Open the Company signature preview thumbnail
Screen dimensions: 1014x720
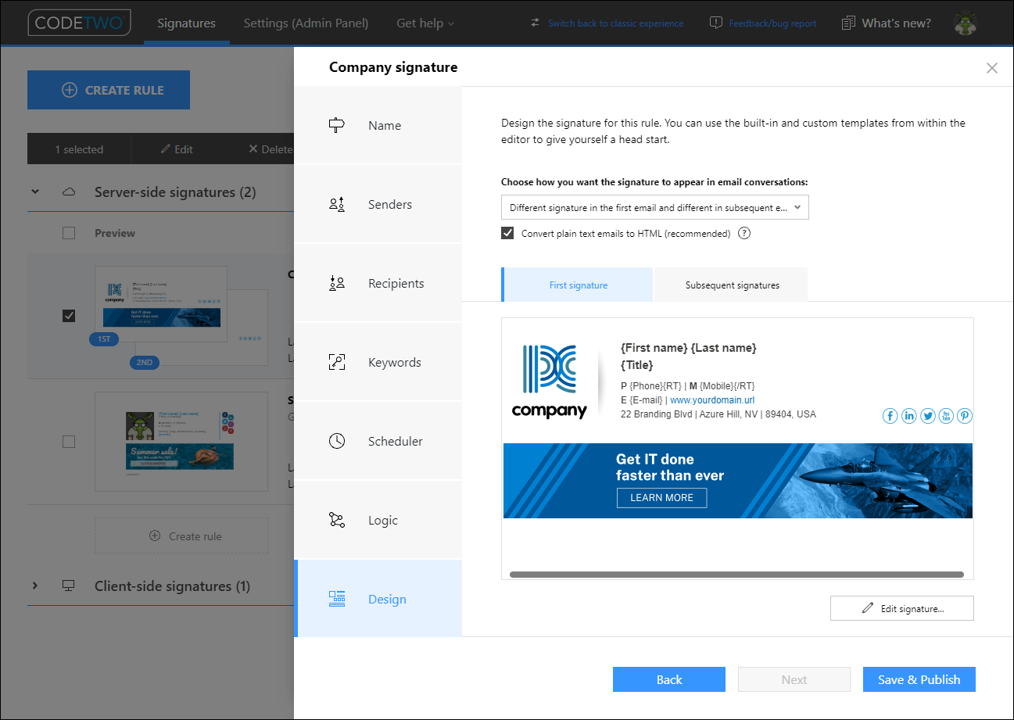(x=161, y=303)
